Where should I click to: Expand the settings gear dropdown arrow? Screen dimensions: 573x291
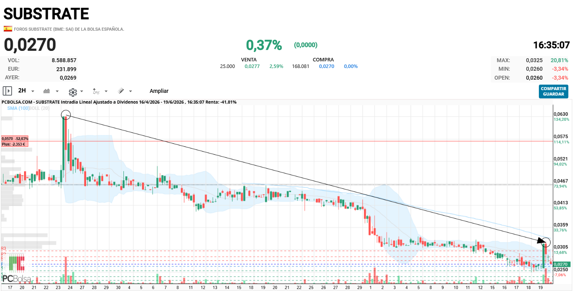pyautogui.click(x=81, y=91)
